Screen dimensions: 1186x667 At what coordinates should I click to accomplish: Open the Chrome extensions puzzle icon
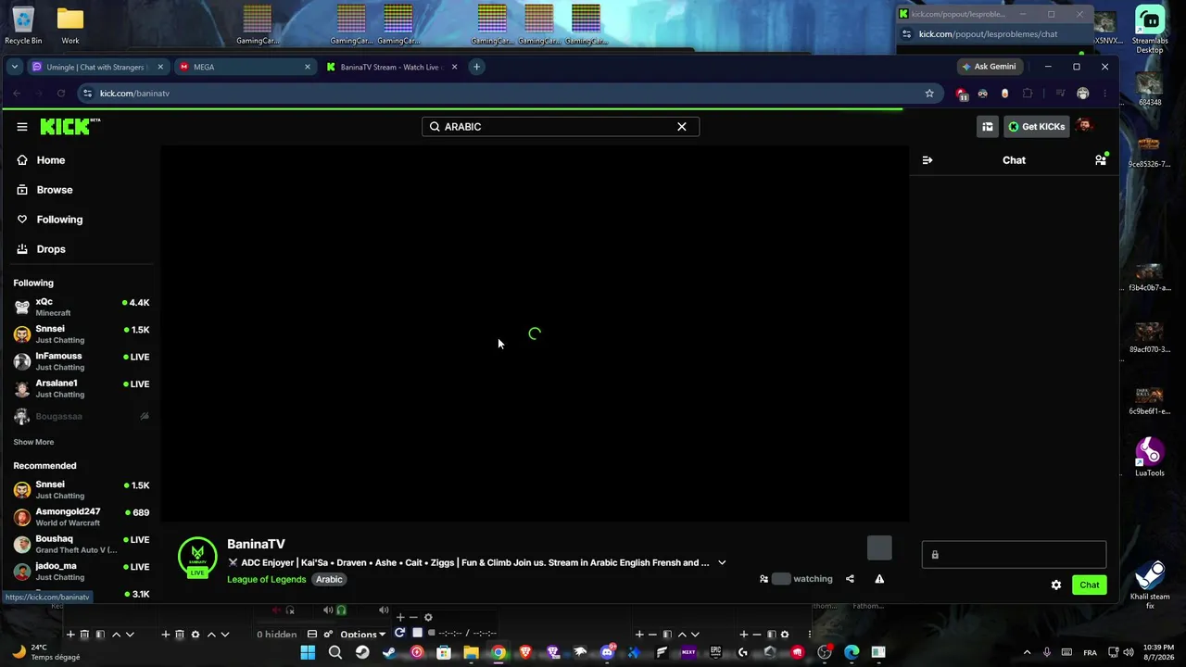point(1028,93)
